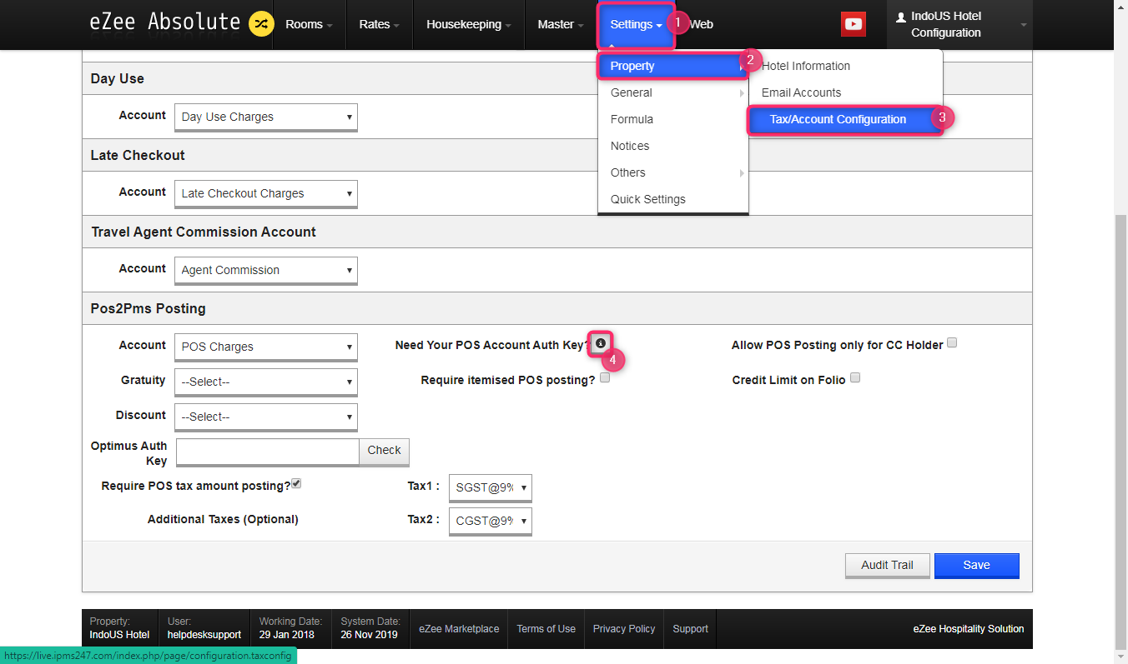Click the Settings menu
Image resolution: width=1128 pixels, height=664 pixels.
[x=636, y=24]
